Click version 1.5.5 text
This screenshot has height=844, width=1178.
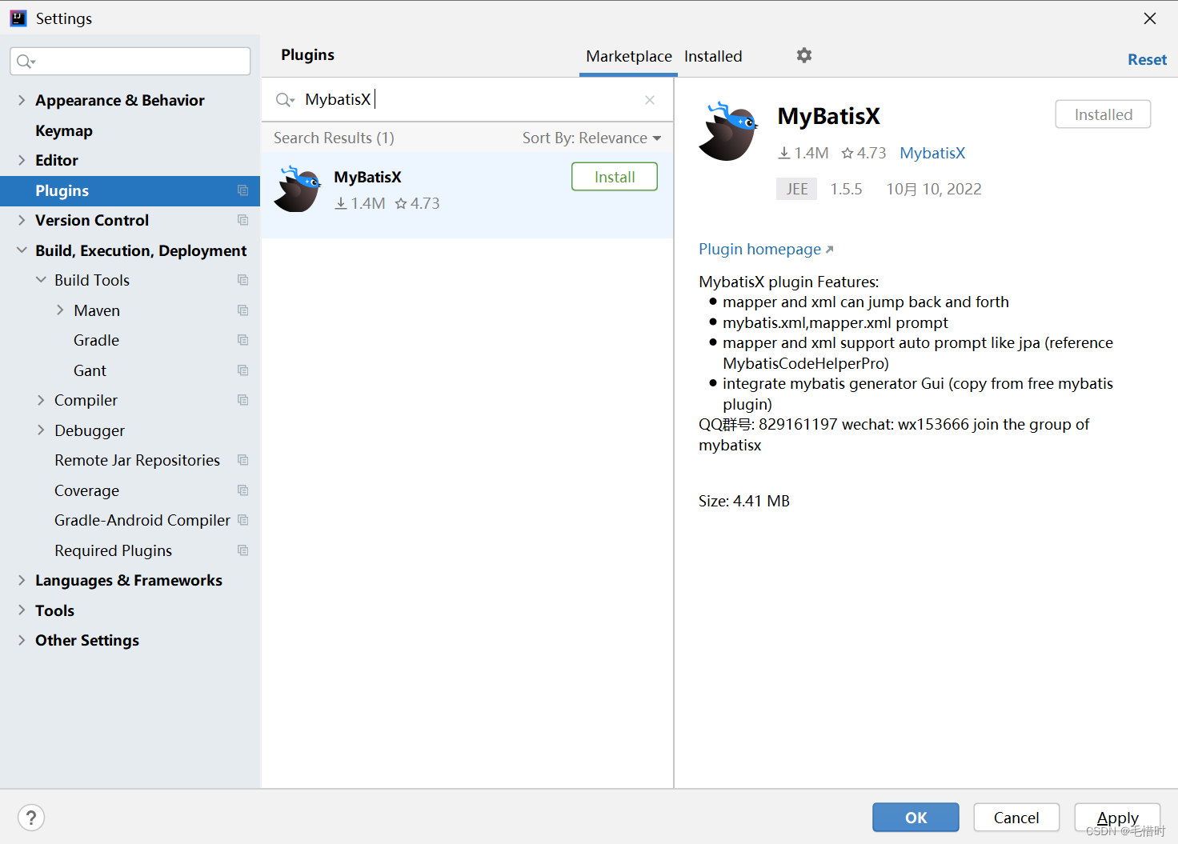(846, 189)
